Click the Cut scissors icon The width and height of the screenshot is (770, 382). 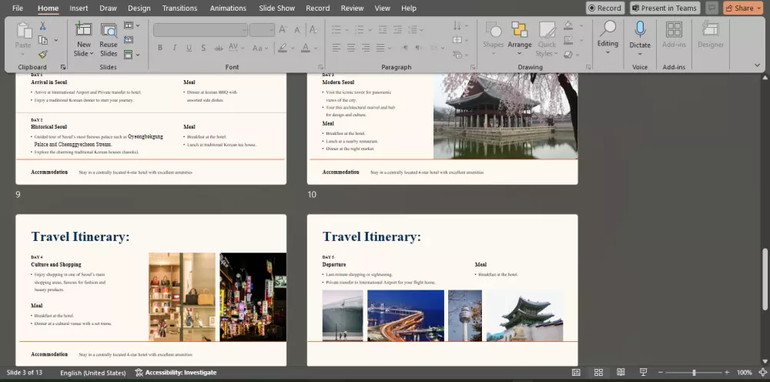pyautogui.click(x=43, y=25)
